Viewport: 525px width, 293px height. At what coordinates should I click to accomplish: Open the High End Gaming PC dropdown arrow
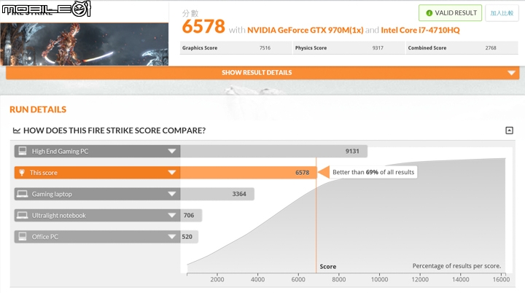pos(172,151)
